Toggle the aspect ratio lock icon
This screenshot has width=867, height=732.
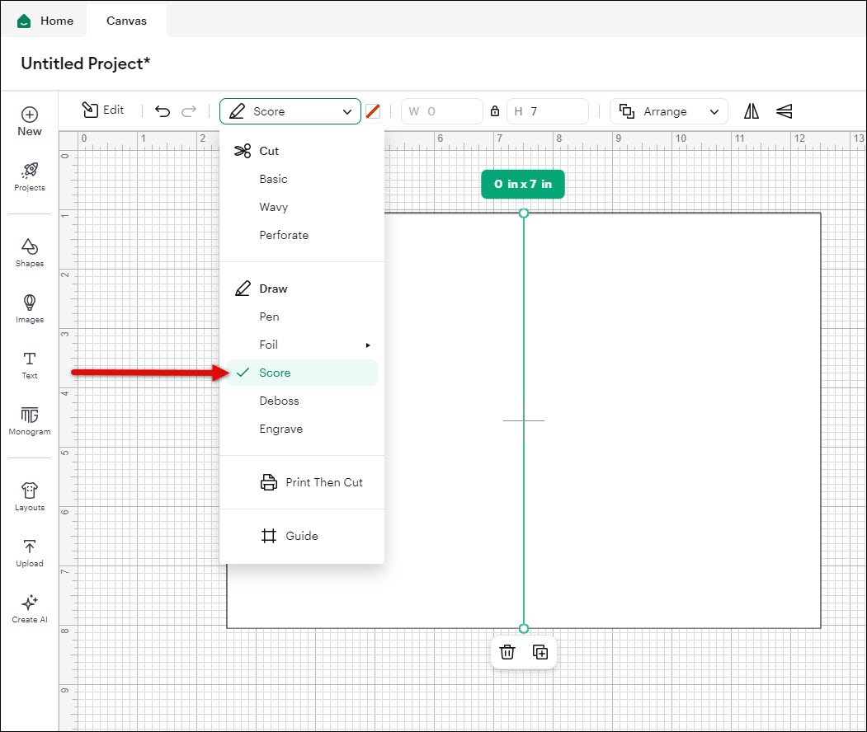[x=495, y=111]
